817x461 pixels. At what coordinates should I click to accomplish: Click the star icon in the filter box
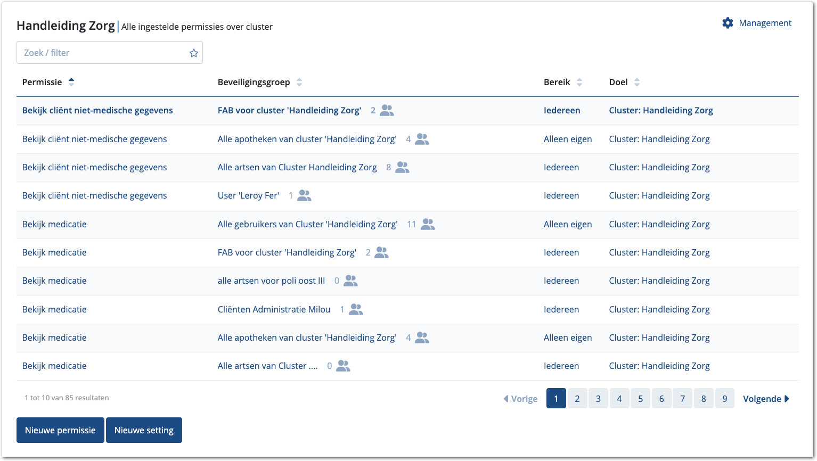point(194,53)
